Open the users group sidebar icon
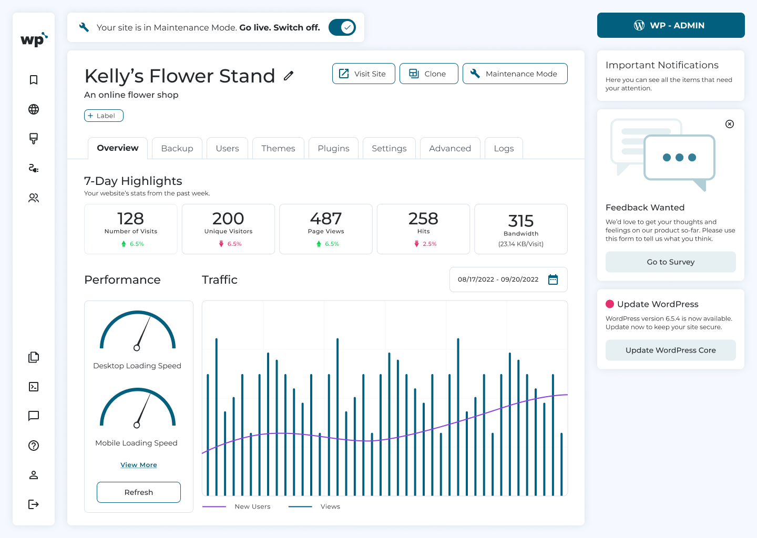The image size is (757, 538). pyautogui.click(x=34, y=198)
